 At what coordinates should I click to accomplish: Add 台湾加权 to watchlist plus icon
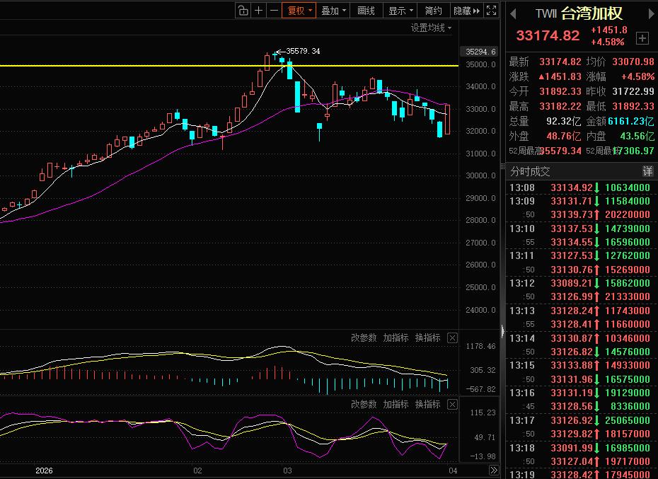pyautogui.click(x=642, y=38)
